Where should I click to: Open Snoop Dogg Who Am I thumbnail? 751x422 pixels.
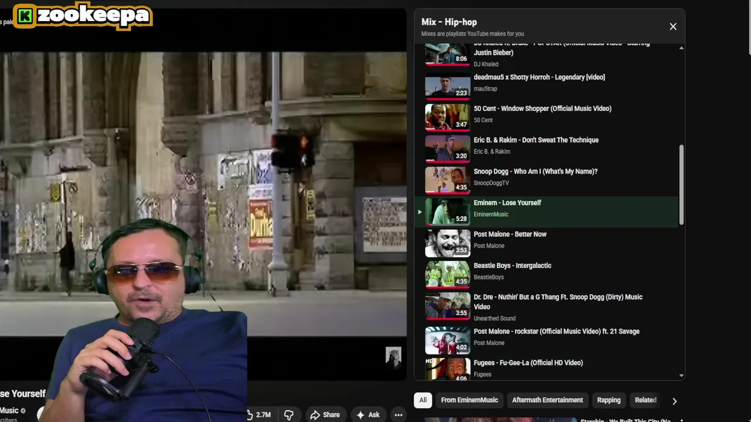448,180
